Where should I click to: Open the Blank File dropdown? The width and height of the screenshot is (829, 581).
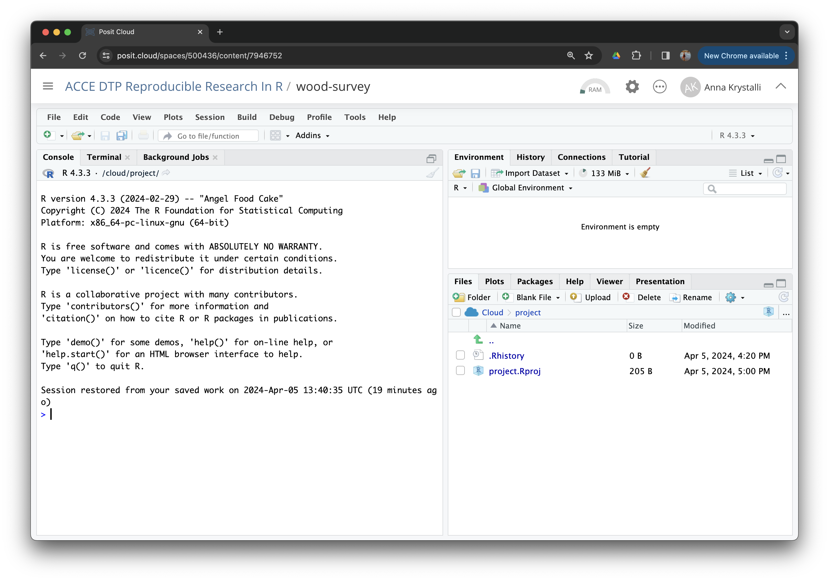coord(531,297)
